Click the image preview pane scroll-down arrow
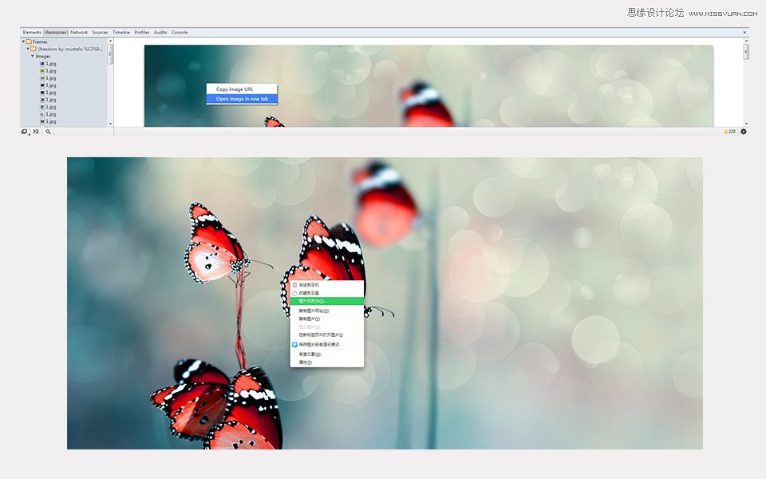Image resolution: width=766 pixels, height=479 pixels. [x=746, y=124]
